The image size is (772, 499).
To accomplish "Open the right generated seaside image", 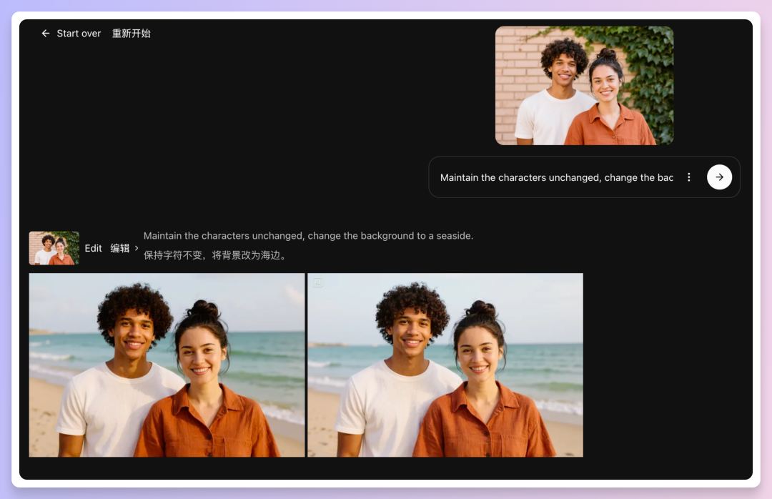I will click(x=445, y=365).
